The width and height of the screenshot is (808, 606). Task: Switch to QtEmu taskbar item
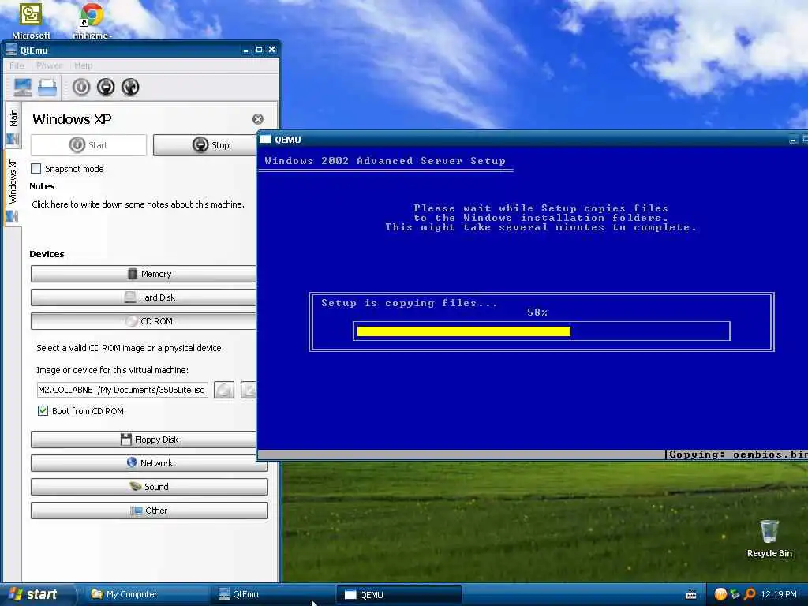tap(272, 594)
